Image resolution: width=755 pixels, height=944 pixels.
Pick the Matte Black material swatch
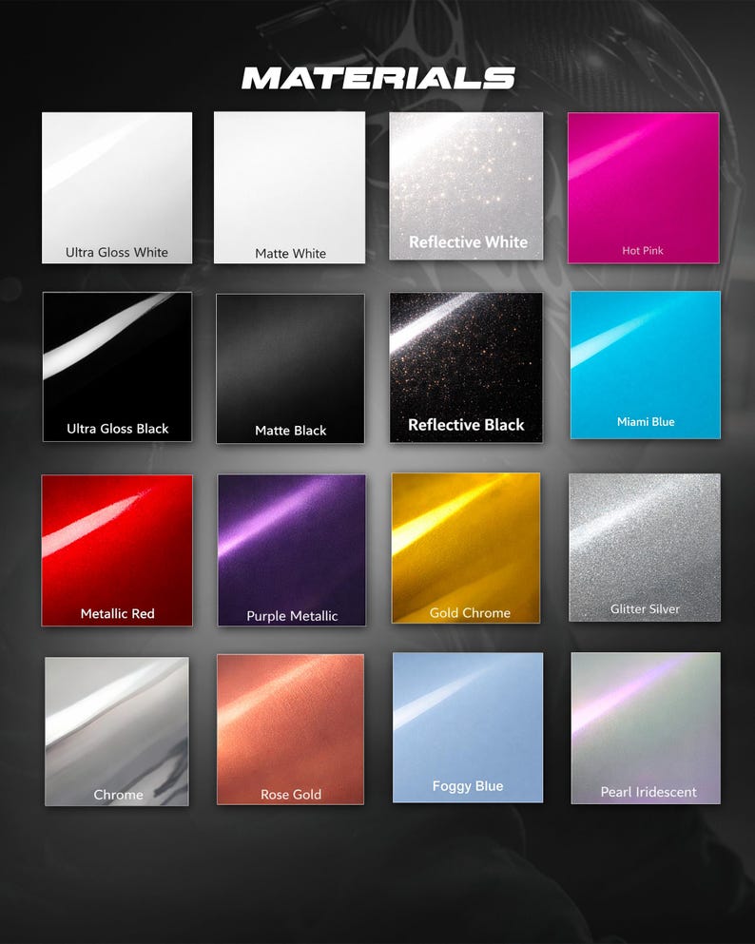[290, 369]
